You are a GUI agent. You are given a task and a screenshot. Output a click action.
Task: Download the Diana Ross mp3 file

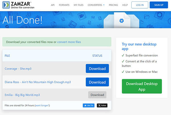coord(97,82)
